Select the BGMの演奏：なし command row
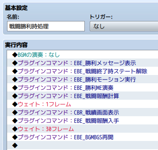 tap(82, 55)
